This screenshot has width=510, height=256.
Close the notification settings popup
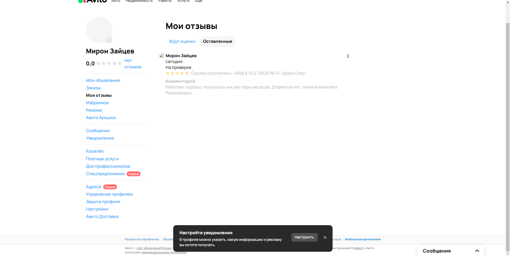(x=325, y=237)
